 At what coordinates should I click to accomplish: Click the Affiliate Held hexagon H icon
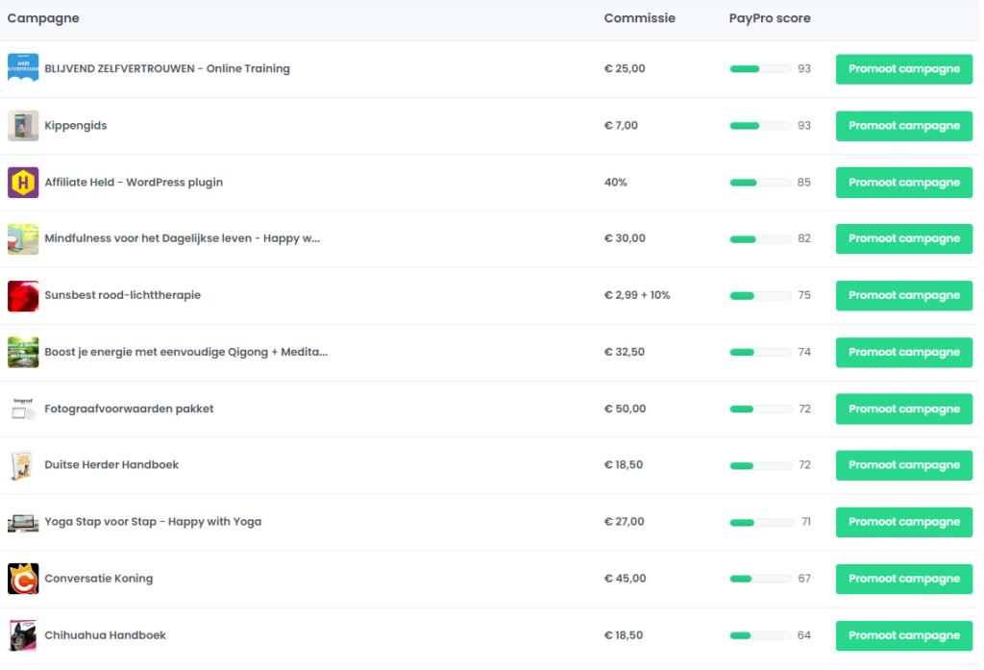(x=23, y=183)
